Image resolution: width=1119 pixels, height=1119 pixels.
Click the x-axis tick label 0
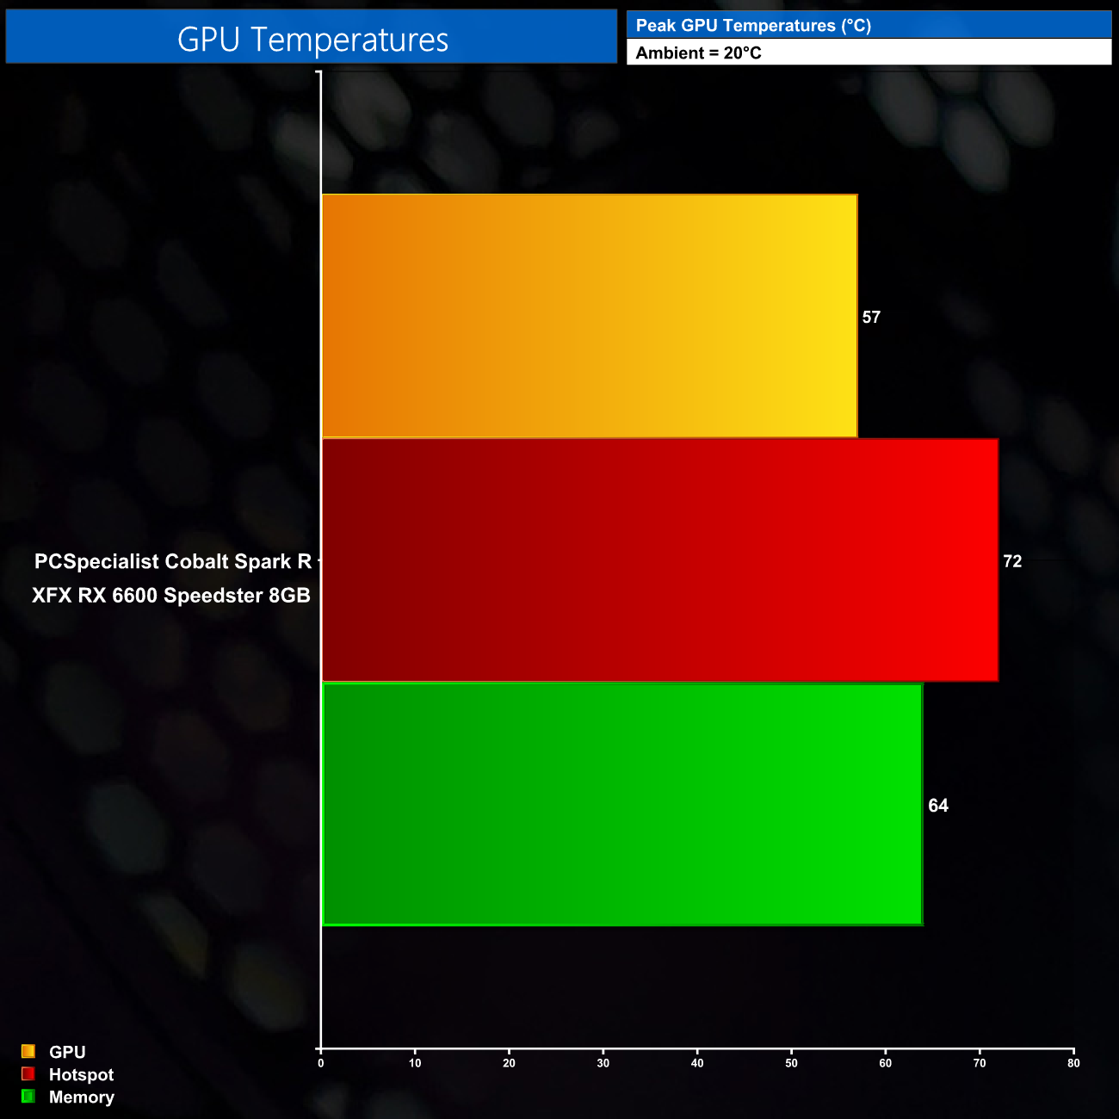[x=321, y=1063]
